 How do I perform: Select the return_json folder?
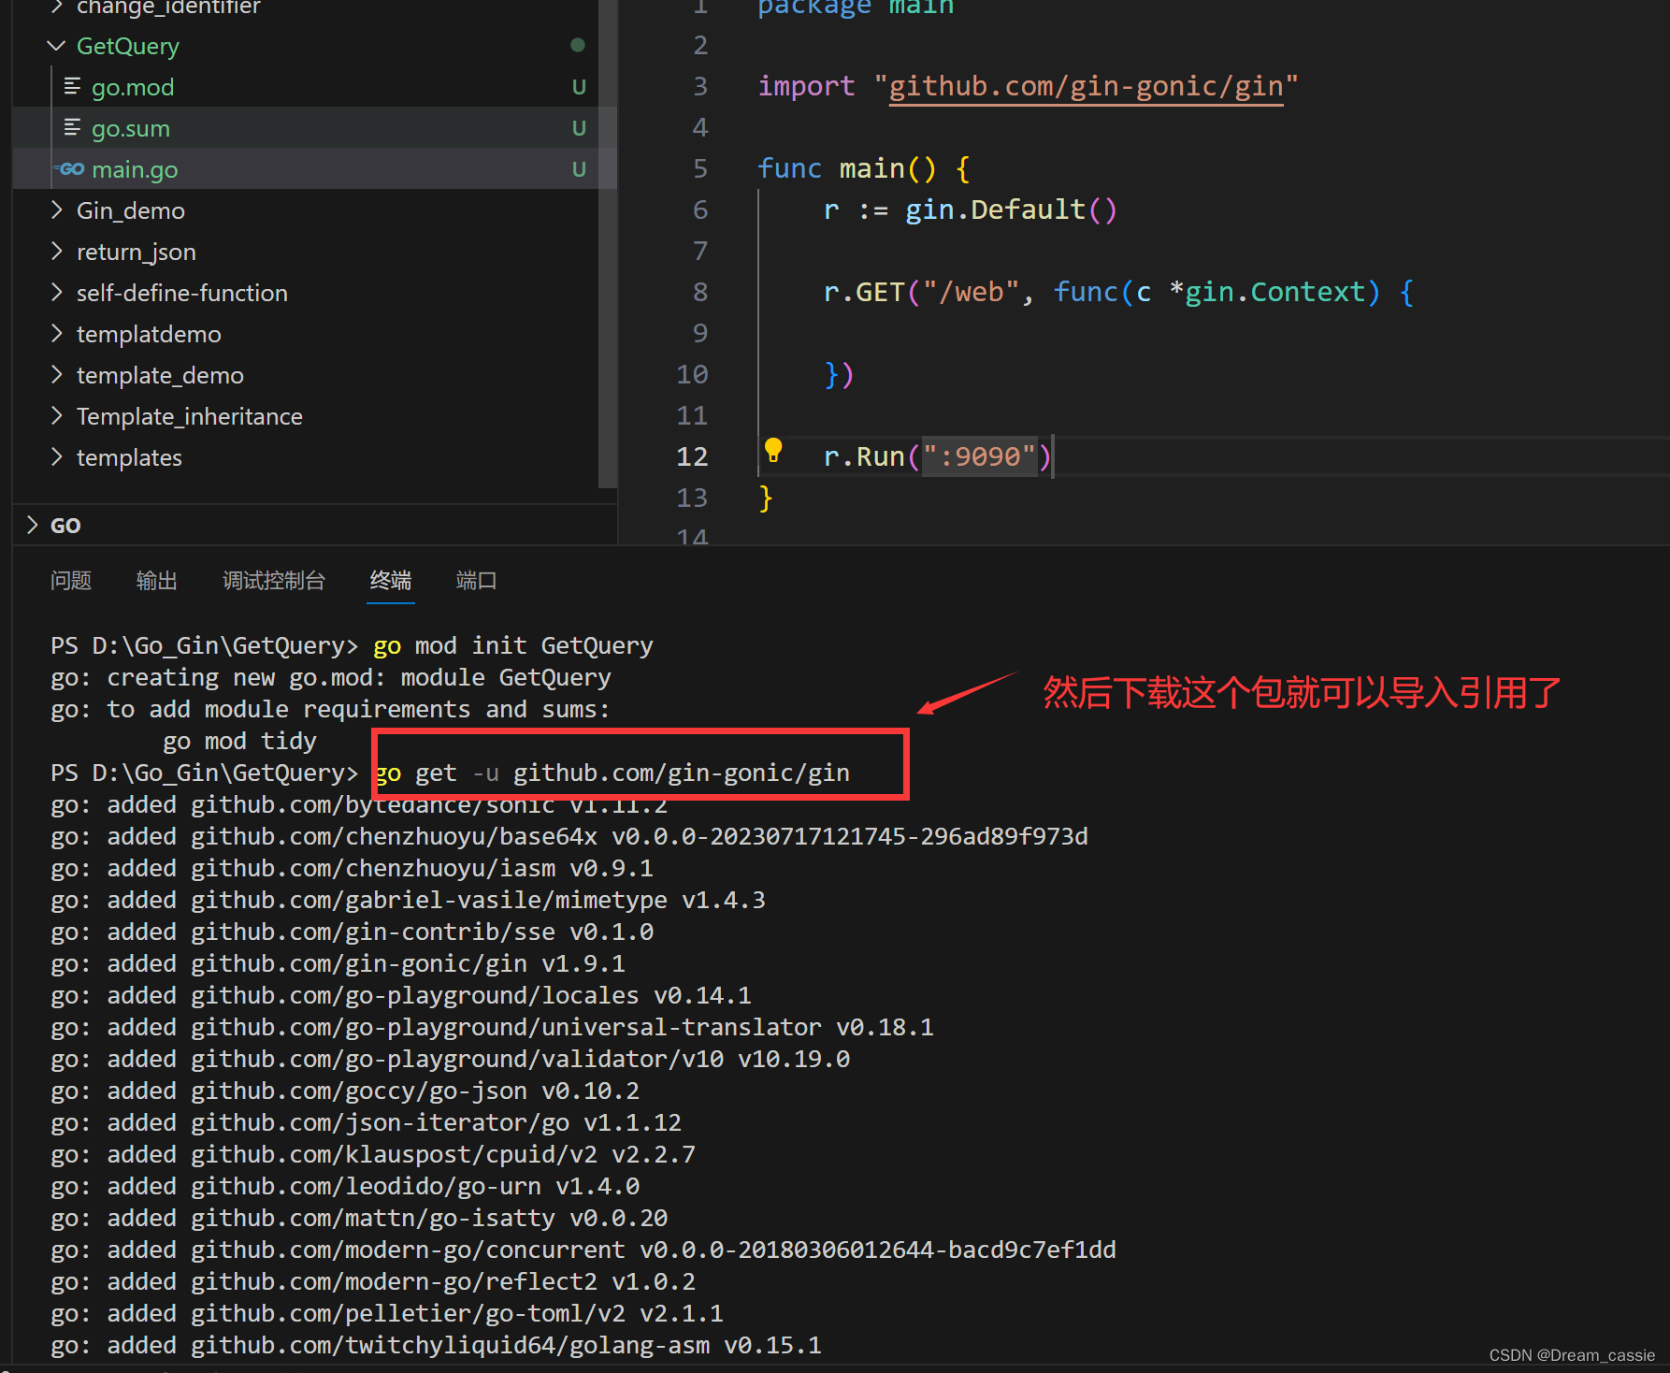coord(136,252)
